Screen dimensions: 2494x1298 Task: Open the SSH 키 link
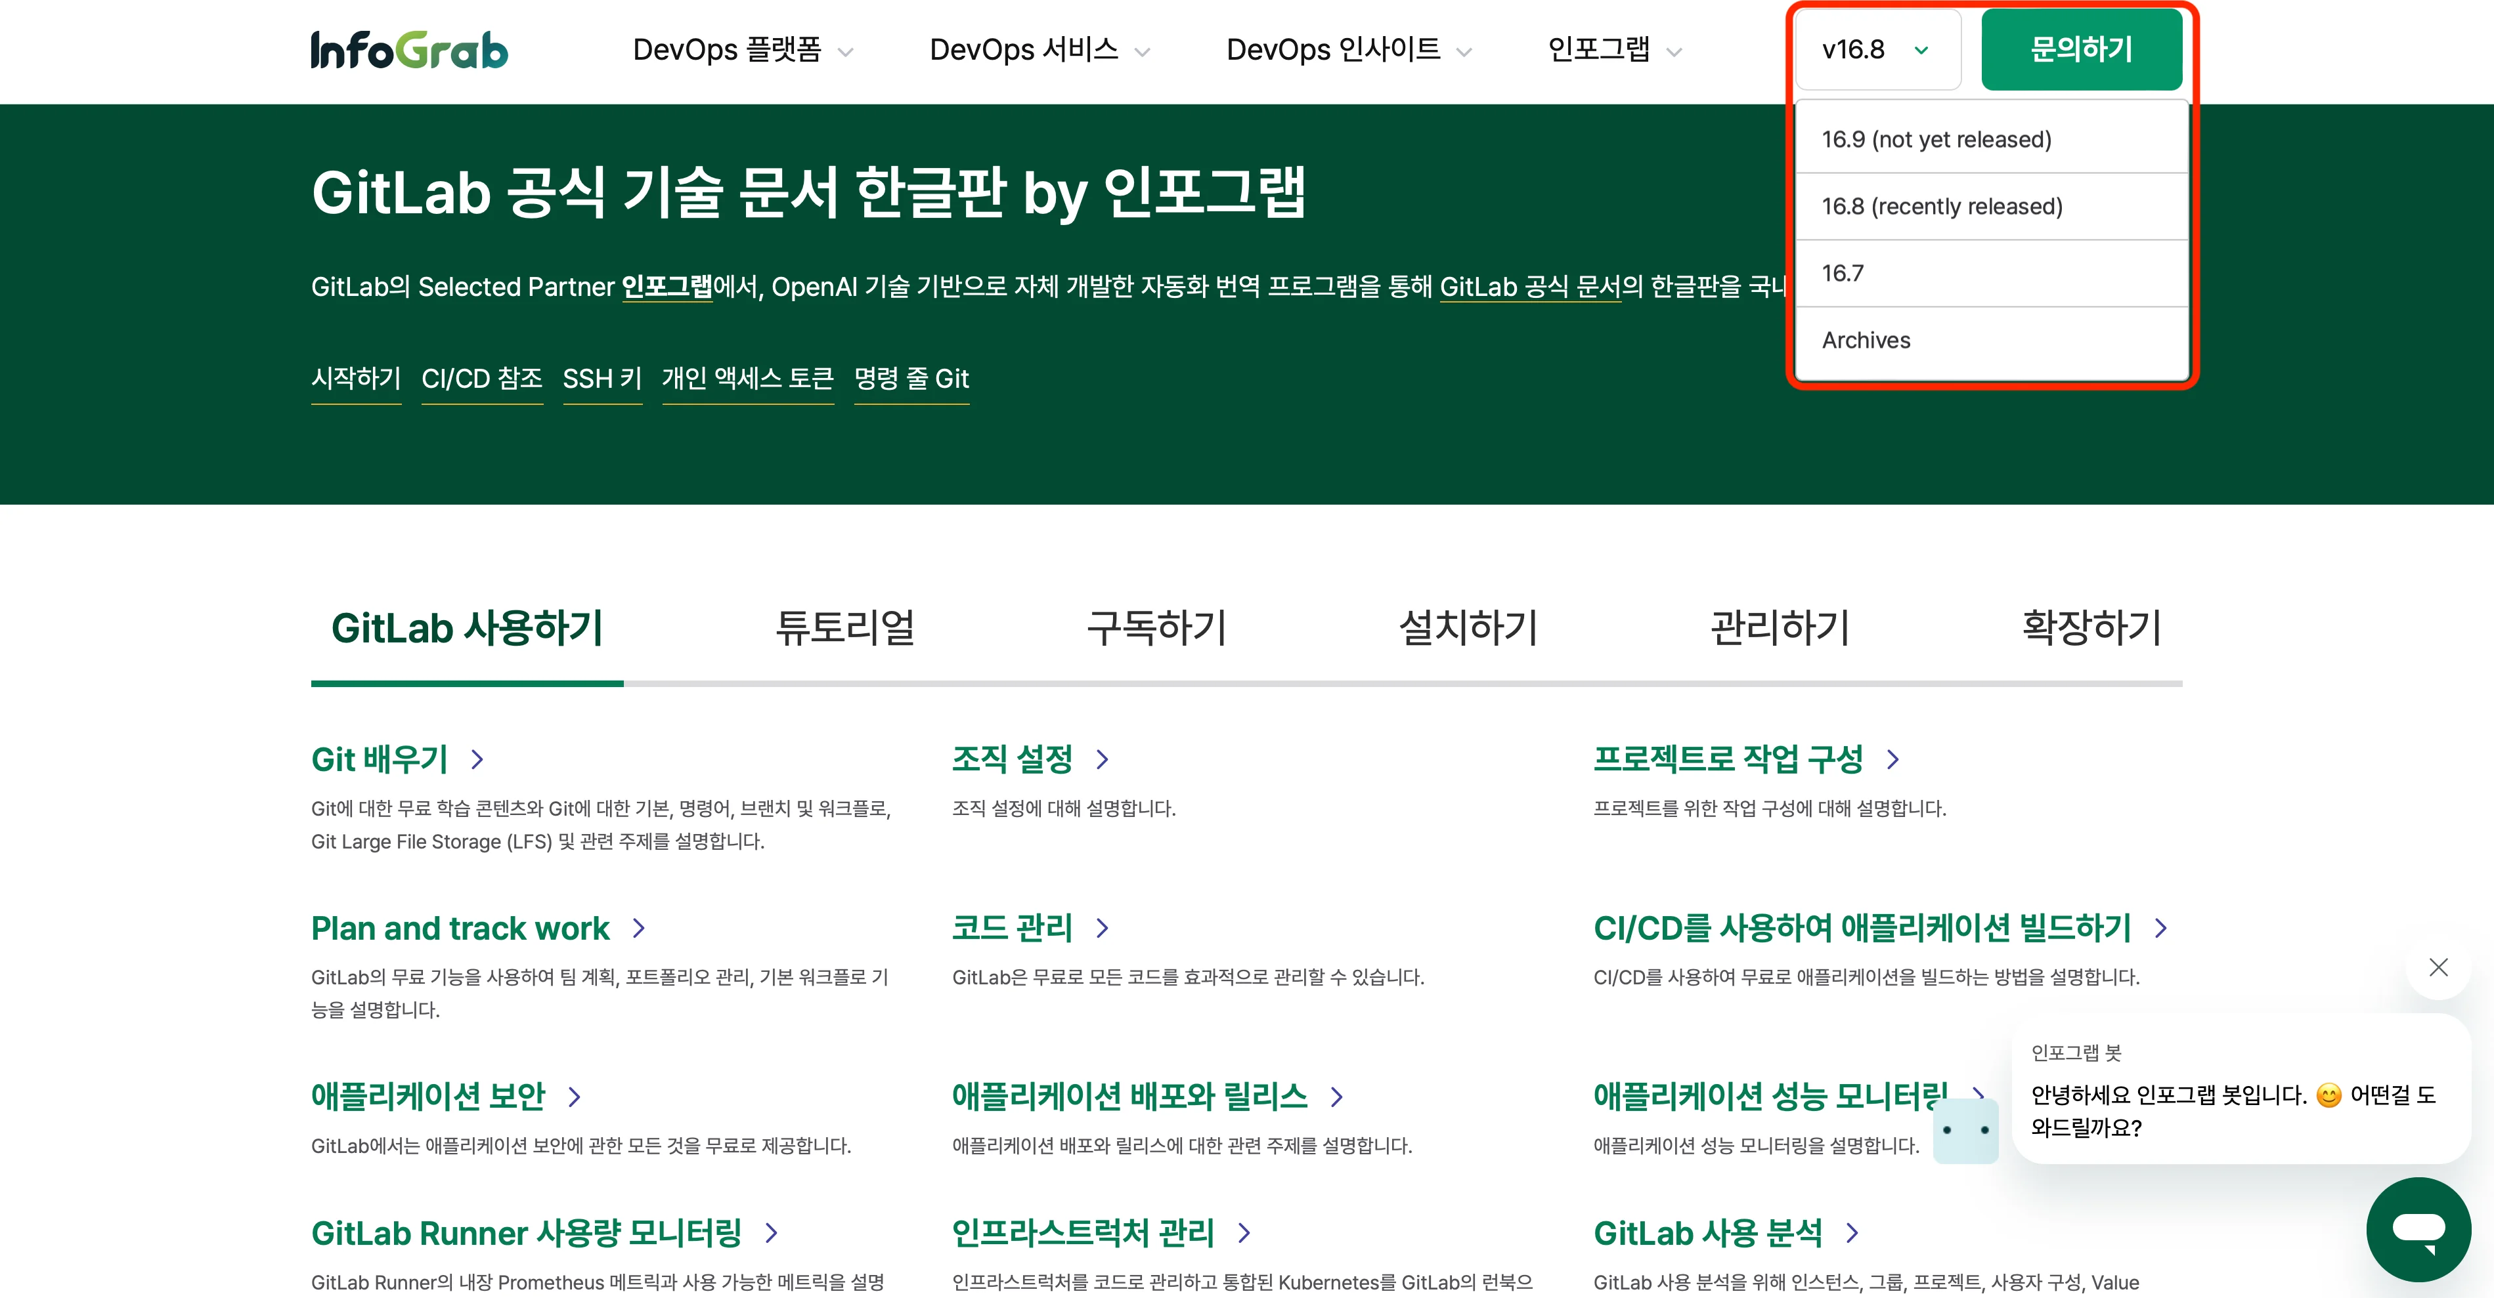(602, 379)
